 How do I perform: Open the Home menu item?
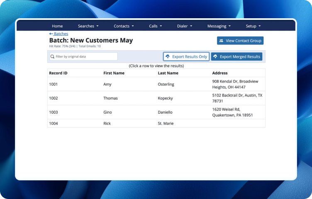pyautogui.click(x=57, y=26)
